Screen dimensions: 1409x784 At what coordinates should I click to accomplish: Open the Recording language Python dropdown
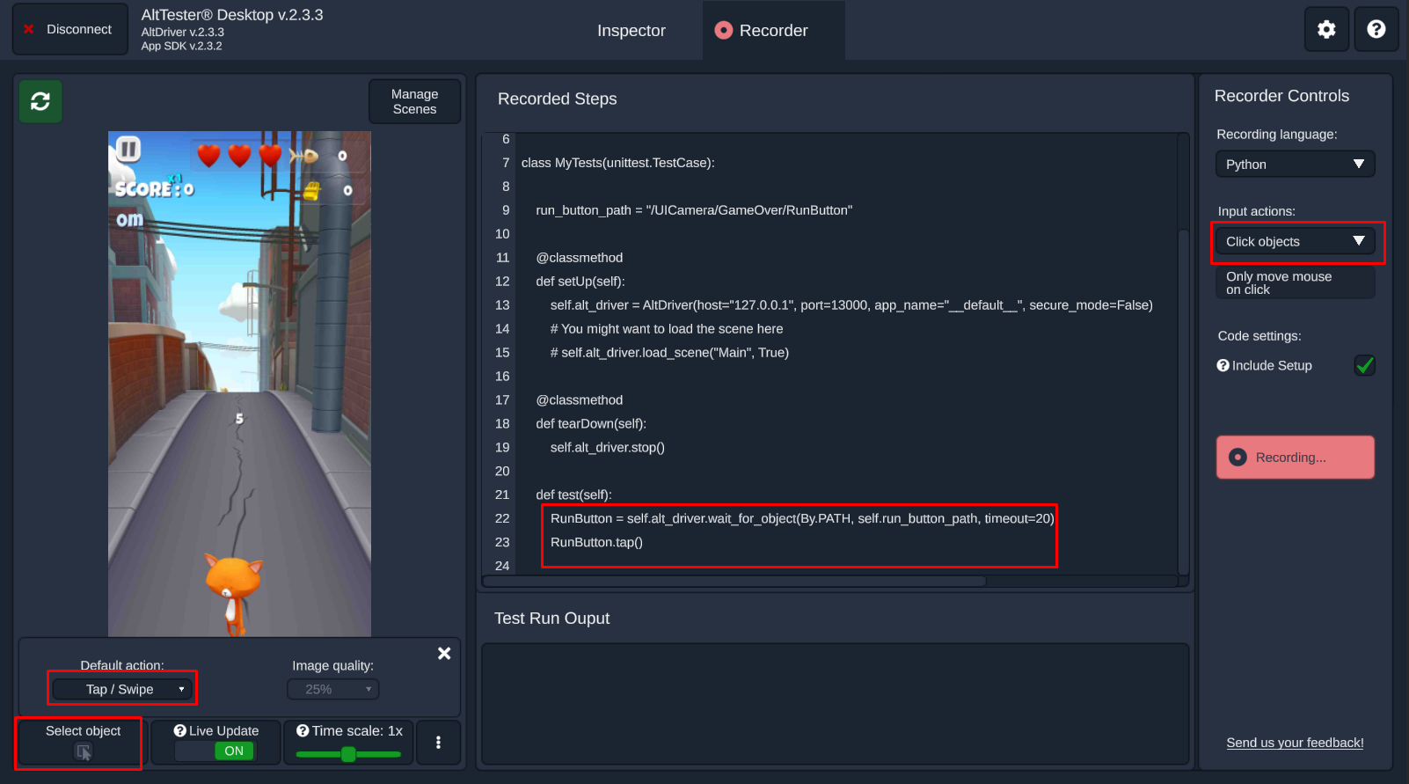point(1295,165)
